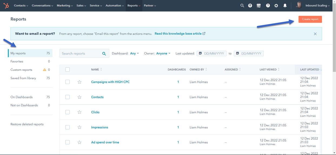The width and height of the screenshot is (336, 155).
Task: Open the Campaigns with HIGH CPC report
Action: (x=110, y=82)
